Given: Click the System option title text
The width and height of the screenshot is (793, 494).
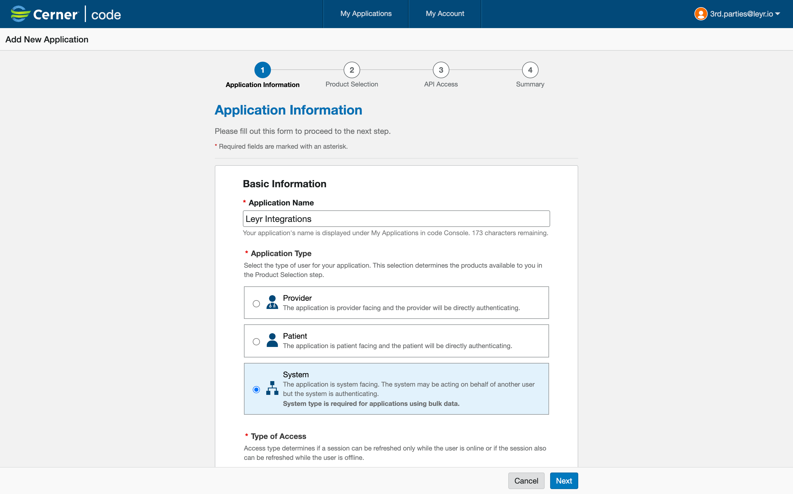Looking at the screenshot, I should click(x=295, y=374).
